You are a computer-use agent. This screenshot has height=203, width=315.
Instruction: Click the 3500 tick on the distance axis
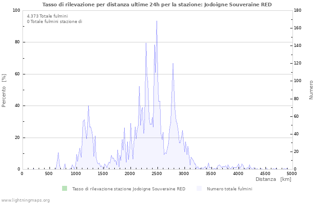pyautogui.click(x=211, y=173)
